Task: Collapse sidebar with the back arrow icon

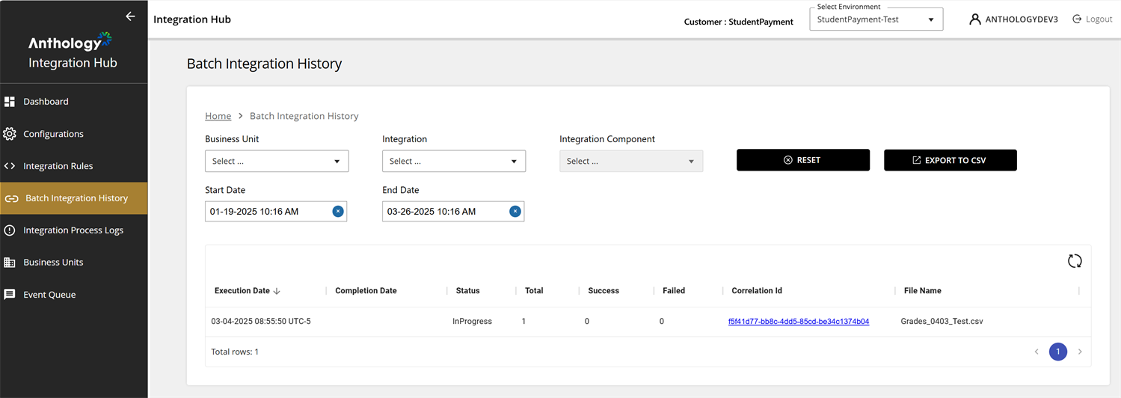Action: tap(130, 16)
